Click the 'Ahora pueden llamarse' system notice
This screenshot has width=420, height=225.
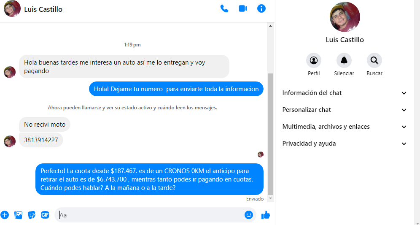132,108
